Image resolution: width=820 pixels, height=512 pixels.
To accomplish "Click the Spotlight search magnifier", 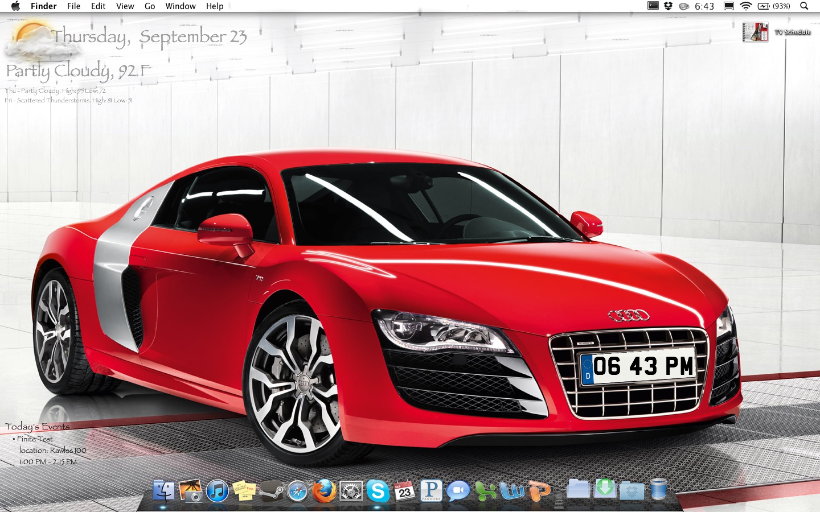I will [x=804, y=6].
